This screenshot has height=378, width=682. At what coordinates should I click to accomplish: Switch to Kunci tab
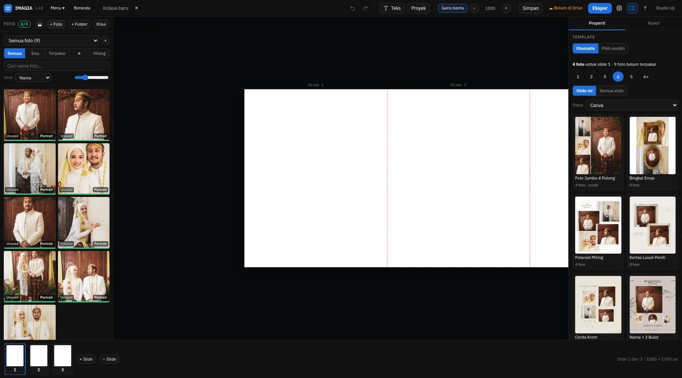(653, 23)
